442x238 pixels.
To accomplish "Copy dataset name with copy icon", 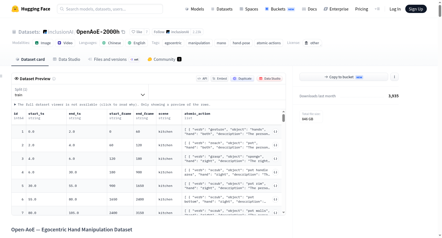I will click(123, 32).
